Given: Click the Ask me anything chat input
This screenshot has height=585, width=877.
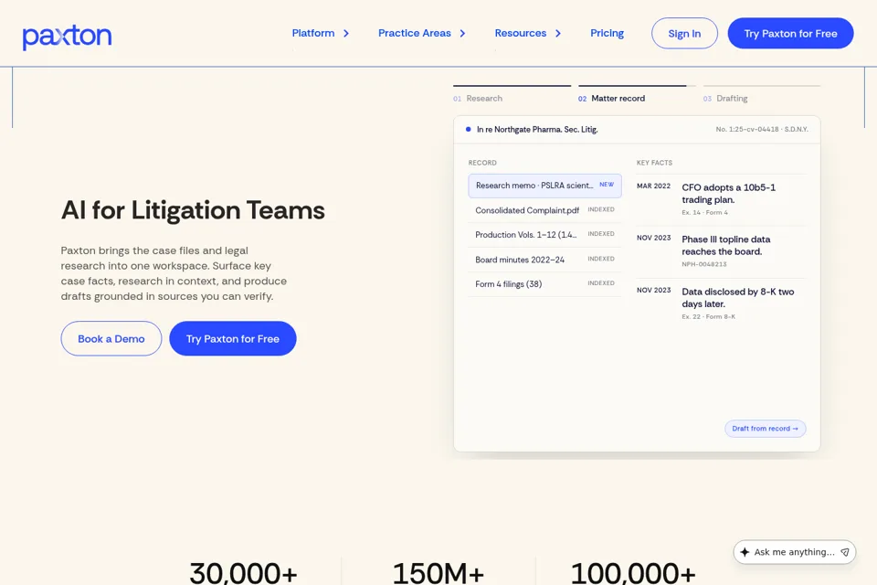Looking at the screenshot, I should tap(794, 552).
